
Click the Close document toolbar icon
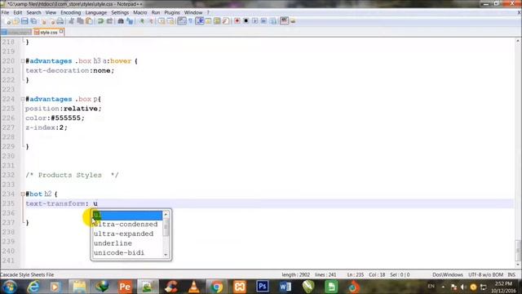43,21
